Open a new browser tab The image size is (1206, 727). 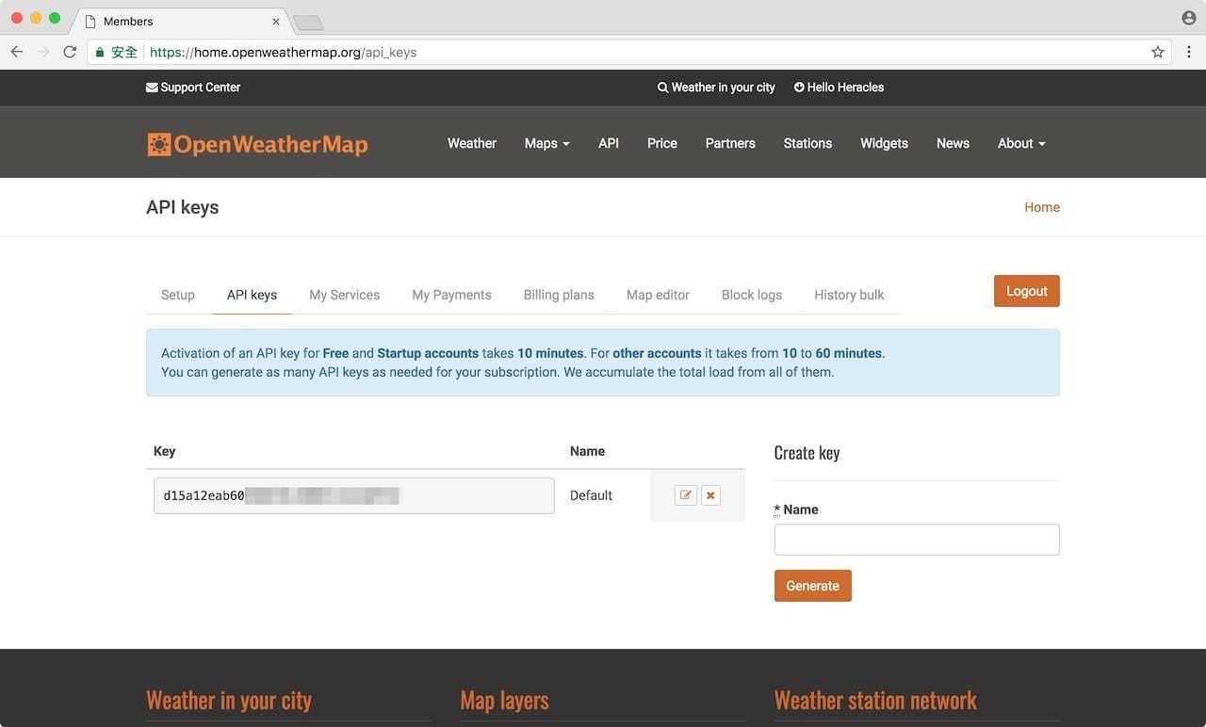(308, 22)
